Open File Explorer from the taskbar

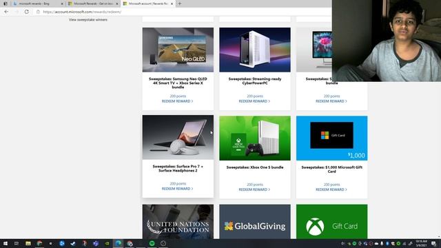click(x=28, y=243)
